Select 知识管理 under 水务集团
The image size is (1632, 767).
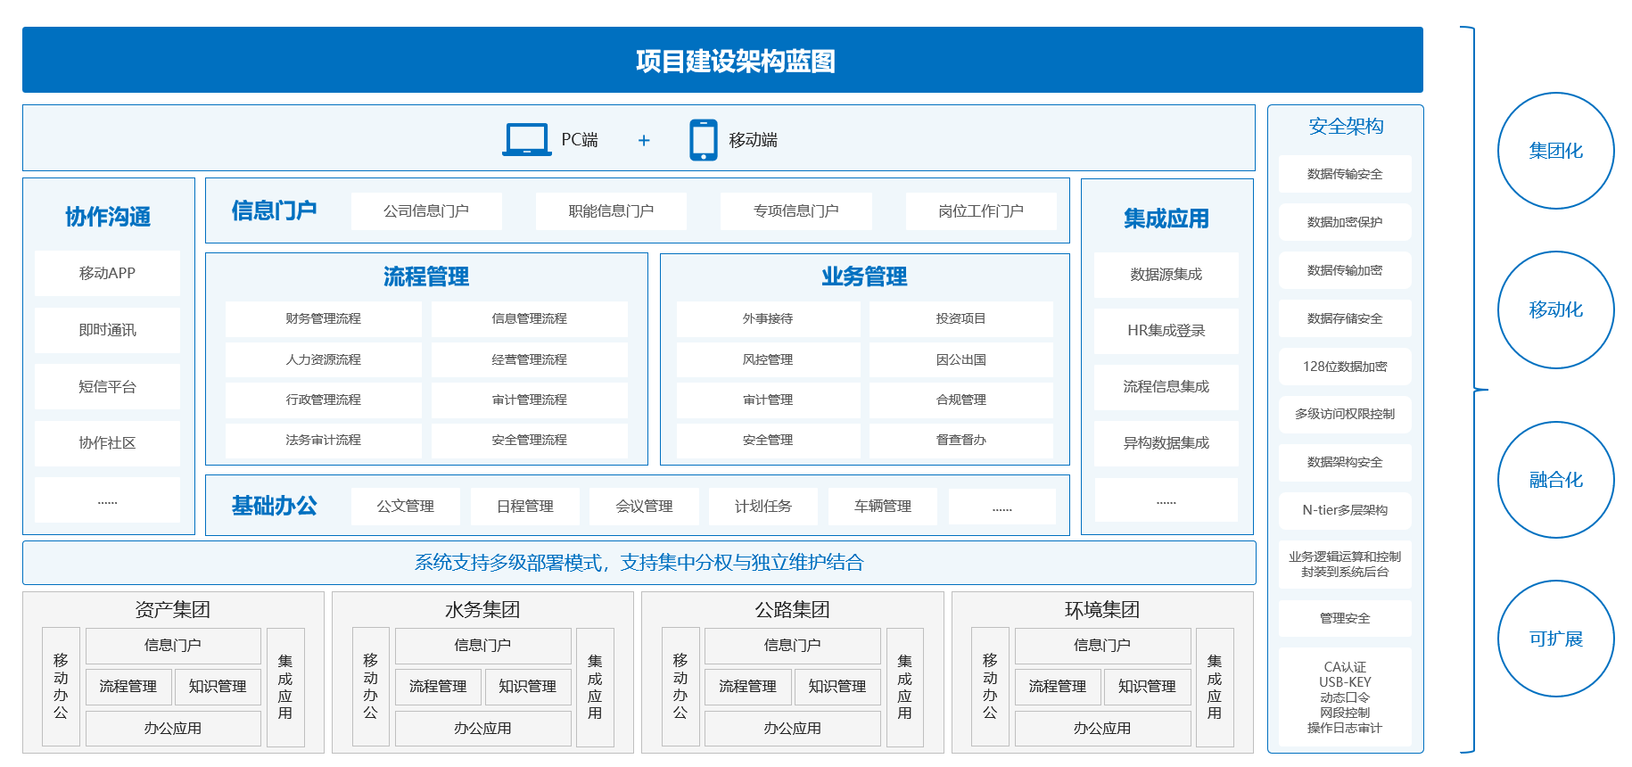[x=527, y=687]
